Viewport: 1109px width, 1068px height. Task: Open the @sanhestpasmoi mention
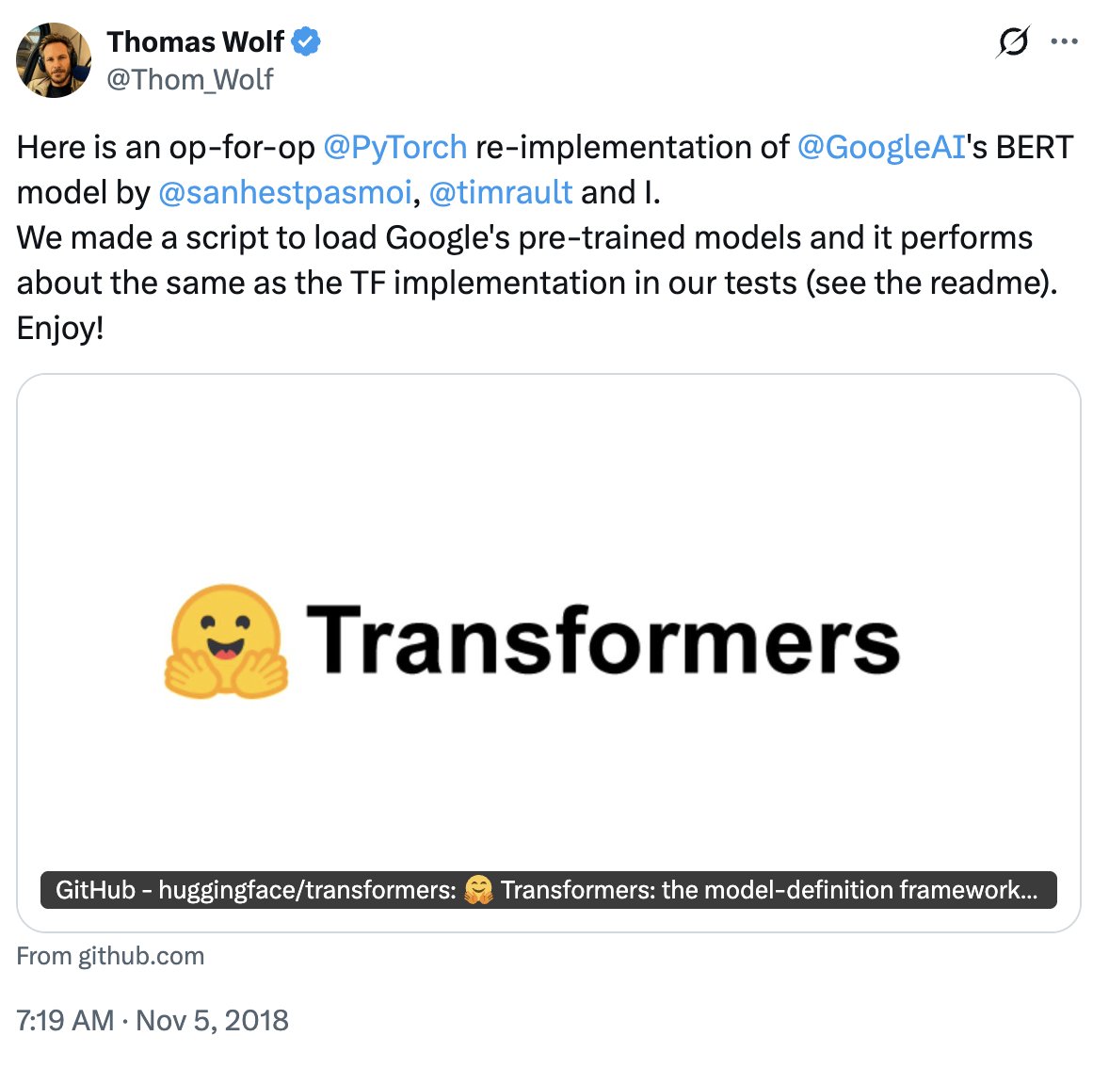285,192
